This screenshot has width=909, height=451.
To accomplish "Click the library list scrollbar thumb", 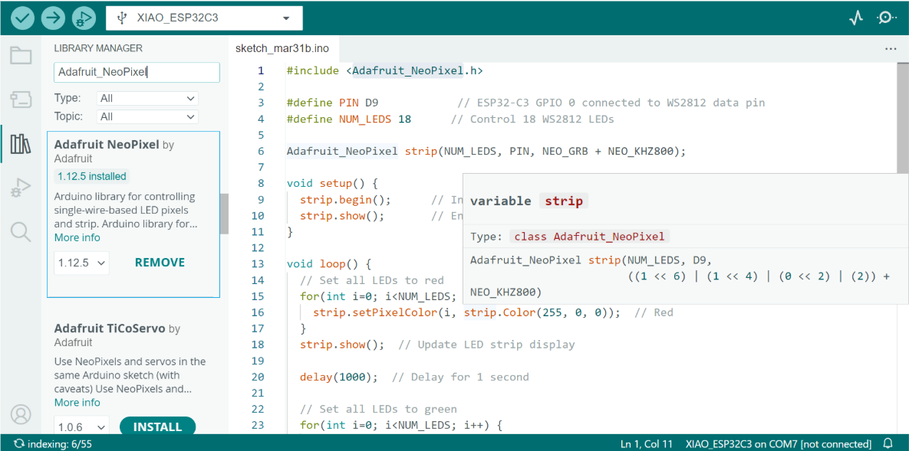I will click(x=224, y=214).
